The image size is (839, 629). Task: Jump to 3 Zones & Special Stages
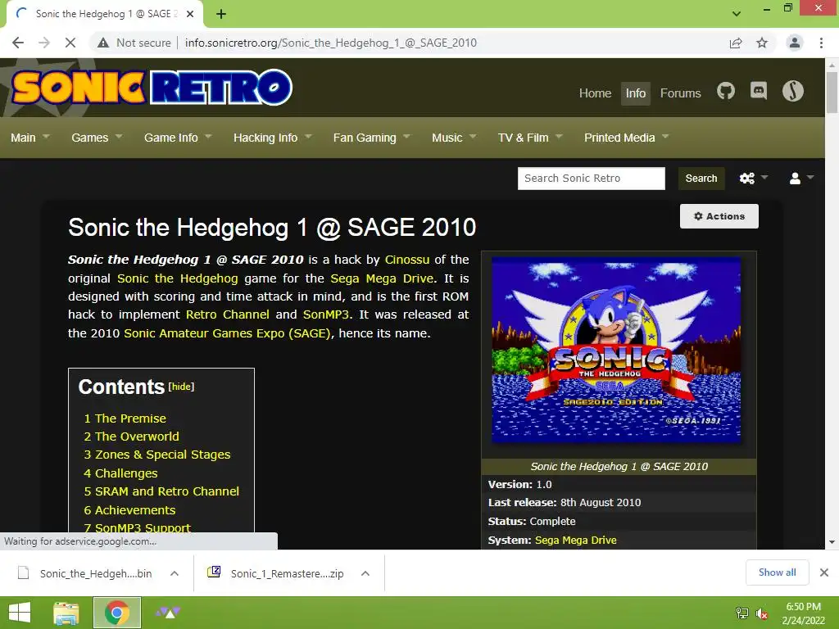coord(156,455)
